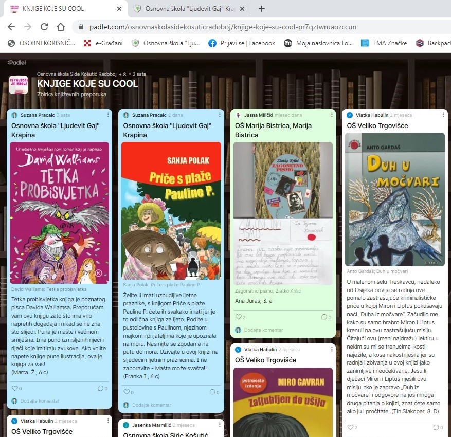451x437 pixels.
Task: Open the e-Građani bookmark
Action: pyautogui.click(x=103, y=43)
